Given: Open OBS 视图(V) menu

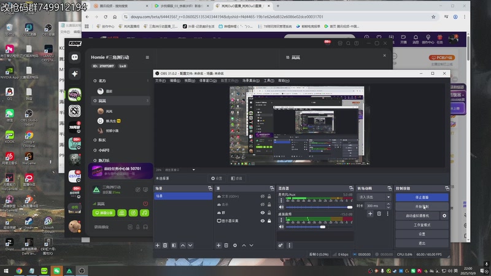Looking at the screenshot, I should (x=190, y=81).
